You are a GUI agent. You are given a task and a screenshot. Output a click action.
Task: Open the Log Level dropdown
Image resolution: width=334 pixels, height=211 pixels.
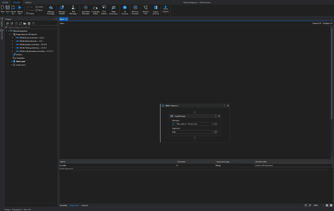[x=213, y=131]
